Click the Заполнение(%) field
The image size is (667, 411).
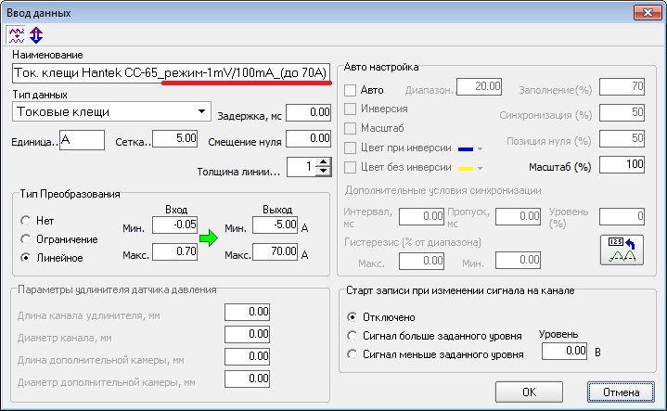pos(622,87)
